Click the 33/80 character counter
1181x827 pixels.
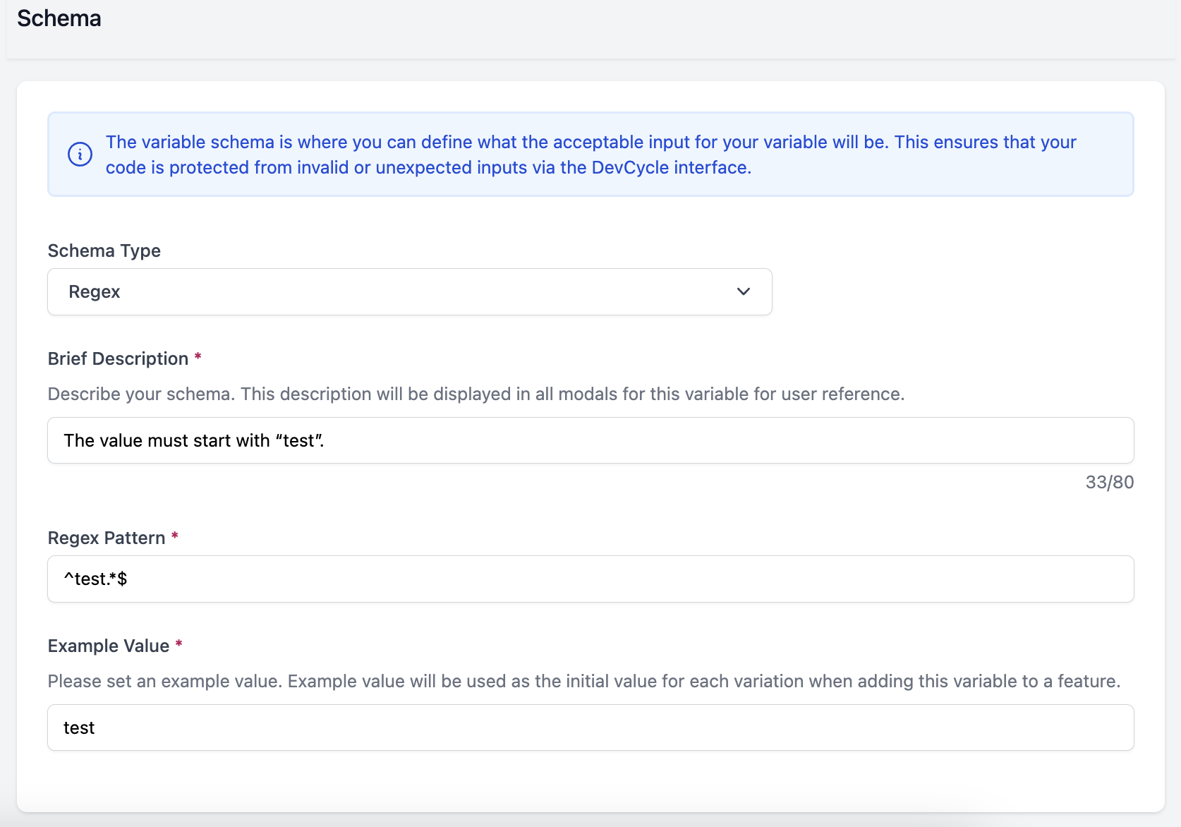[1109, 482]
